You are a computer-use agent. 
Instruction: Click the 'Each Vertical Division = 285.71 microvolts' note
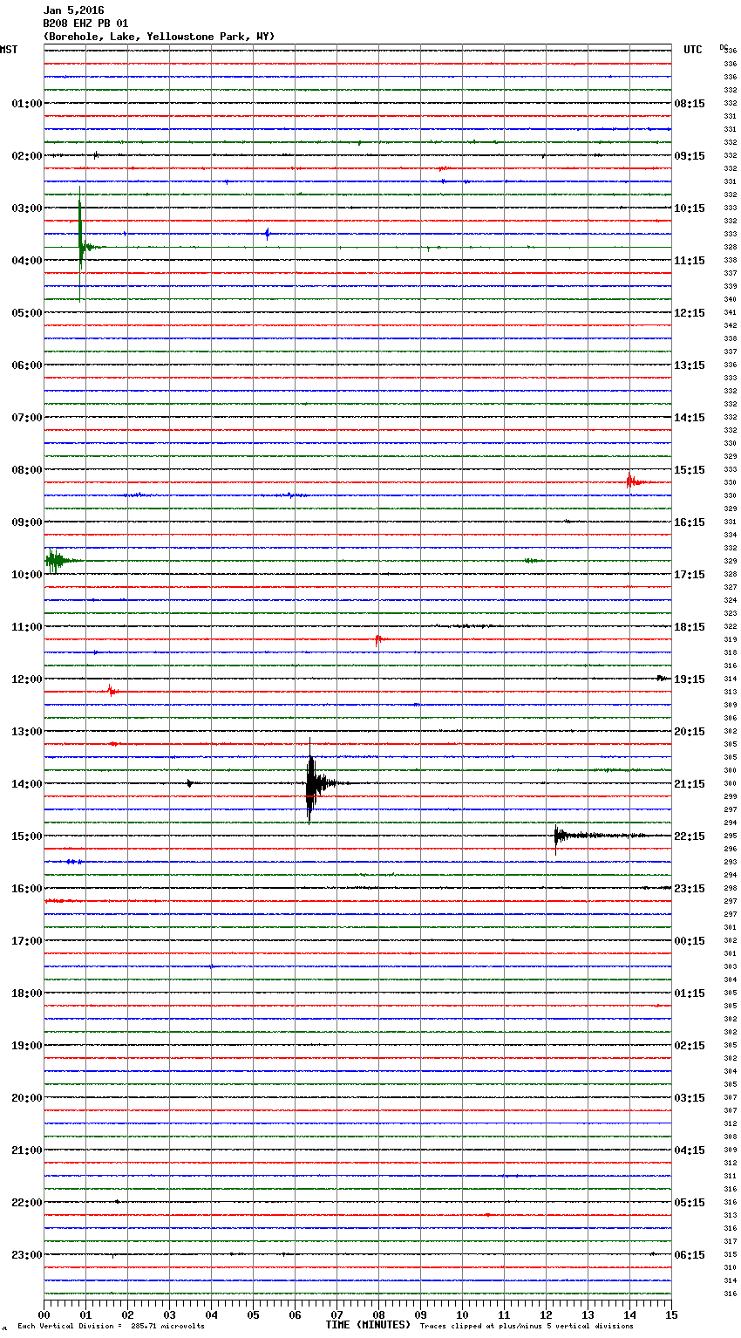(x=111, y=1326)
